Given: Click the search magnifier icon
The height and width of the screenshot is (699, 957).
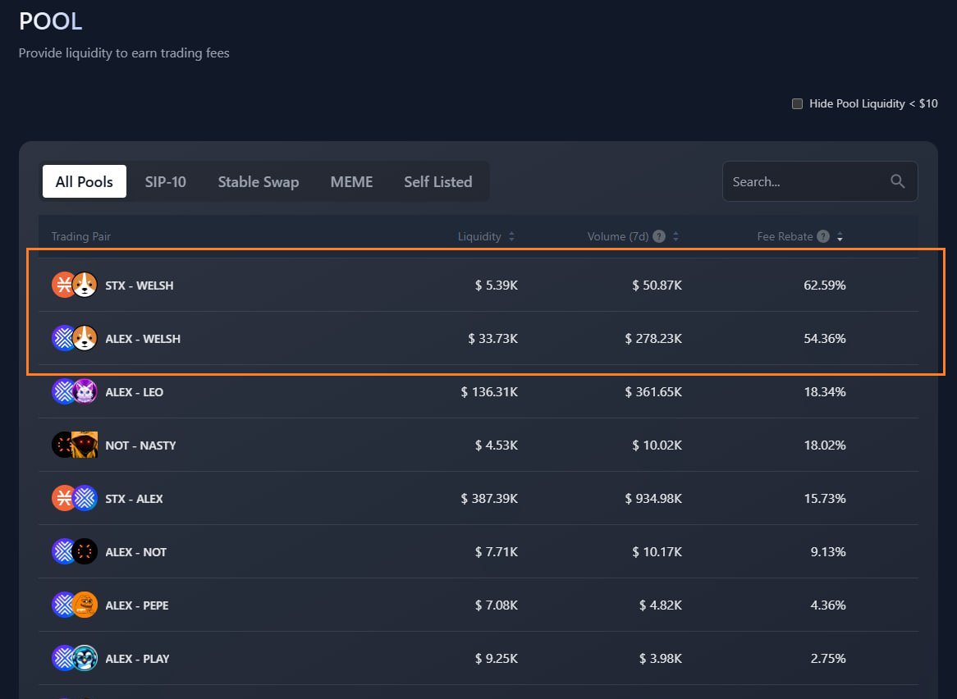Looking at the screenshot, I should pyautogui.click(x=897, y=181).
